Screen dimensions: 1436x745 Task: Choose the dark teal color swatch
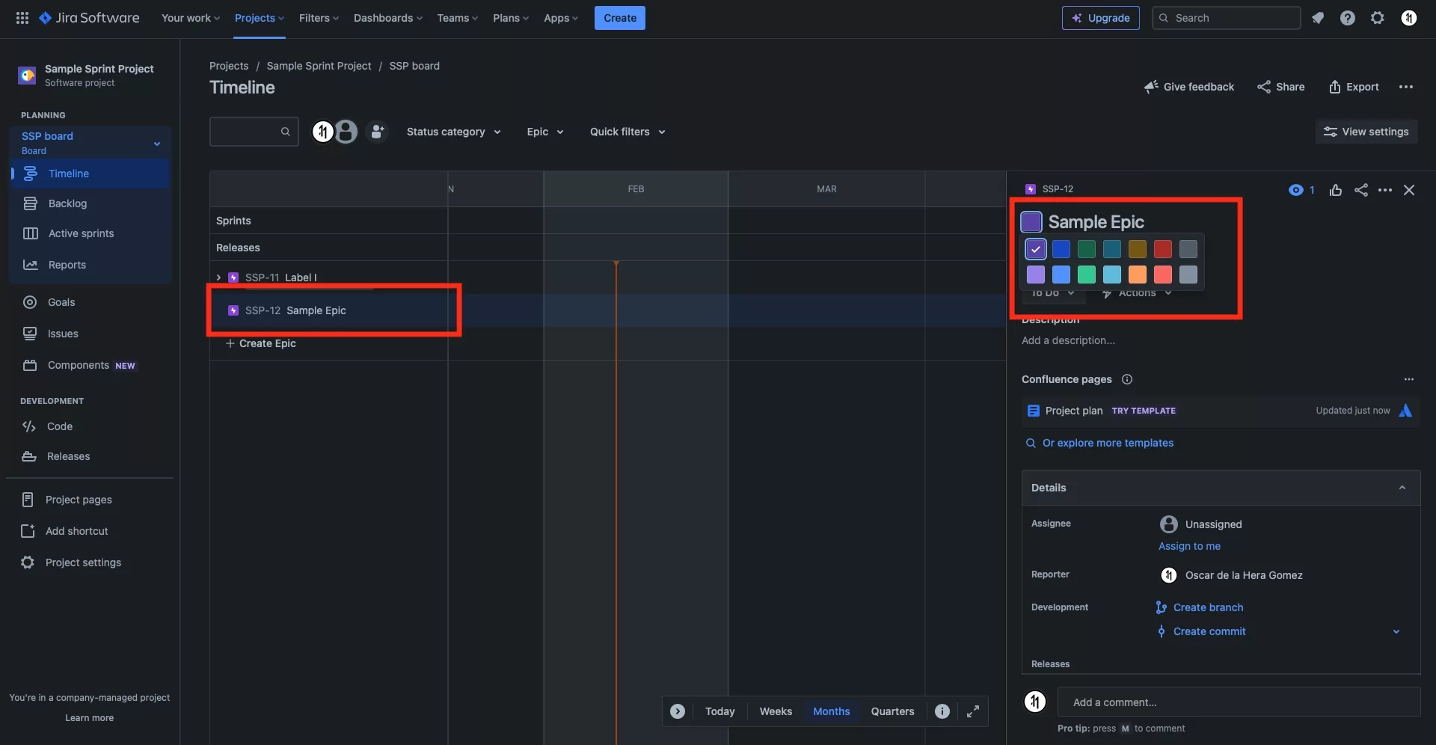click(1112, 249)
